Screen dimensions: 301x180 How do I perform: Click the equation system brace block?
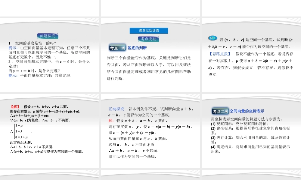point(21,131)
